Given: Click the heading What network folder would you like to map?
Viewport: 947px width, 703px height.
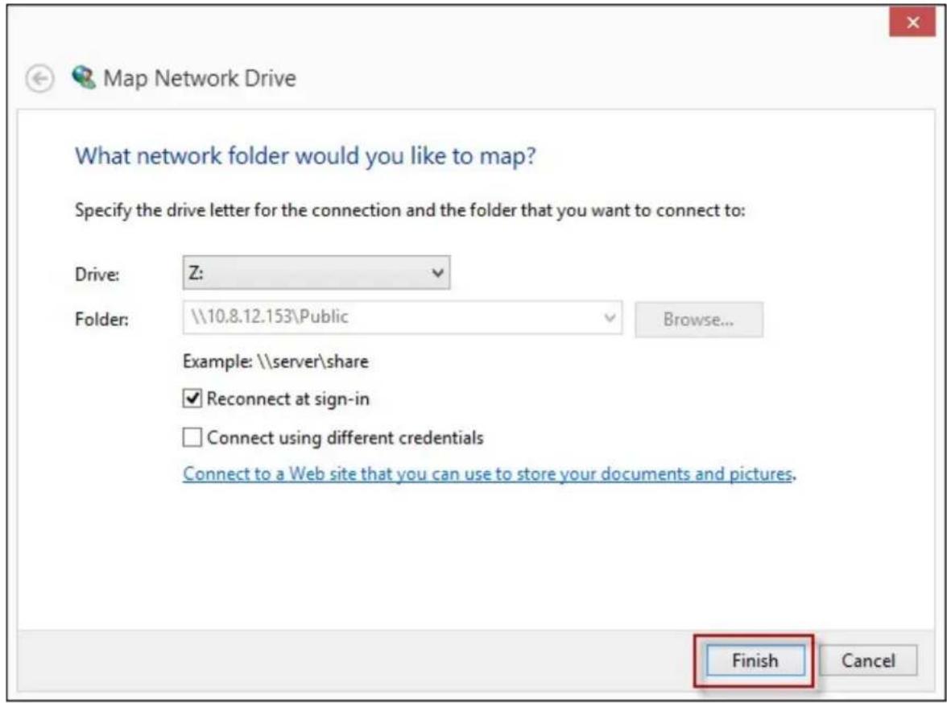Looking at the screenshot, I should click(x=305, y=156).
